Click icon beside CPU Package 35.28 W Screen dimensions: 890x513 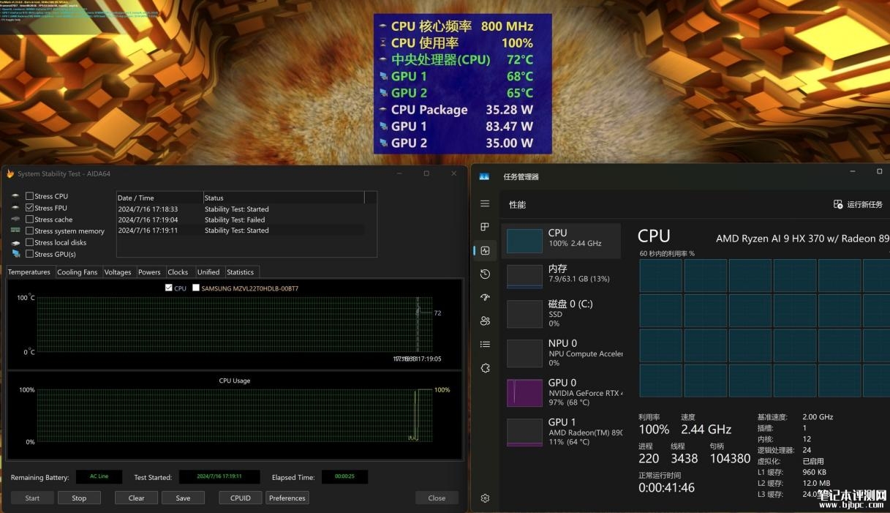click(383, 110)
